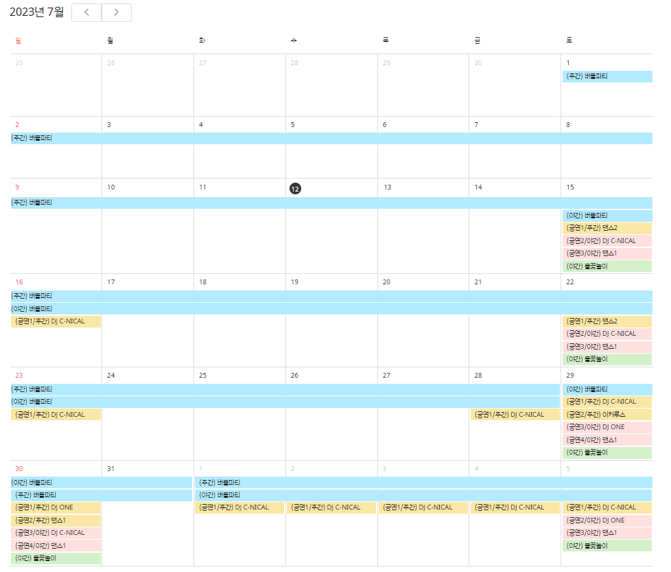Click the 2023년 7월 month title
Screen dimensions: 671x572
pyautogui.click(x=37, y=12)
